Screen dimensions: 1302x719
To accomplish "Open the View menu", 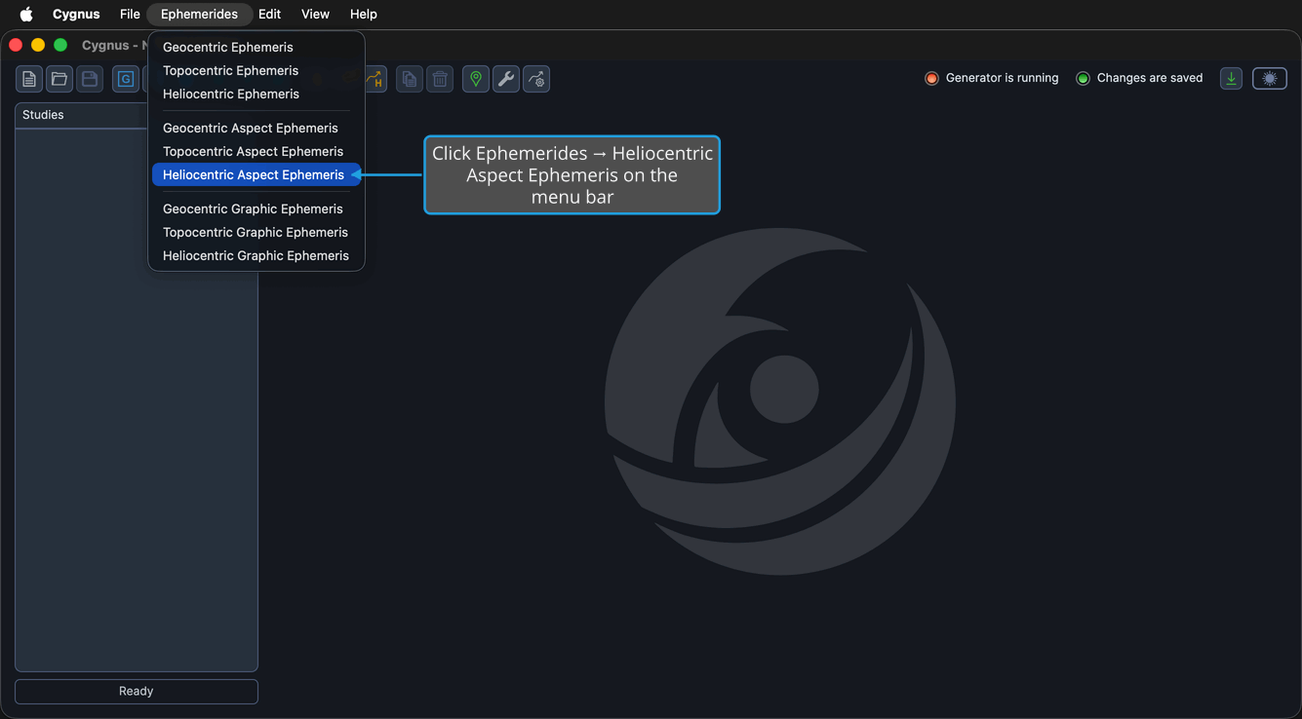I will point(315,15).
